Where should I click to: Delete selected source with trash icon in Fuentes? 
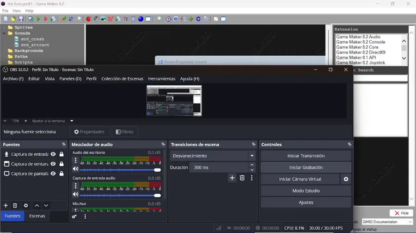[15, 205]
